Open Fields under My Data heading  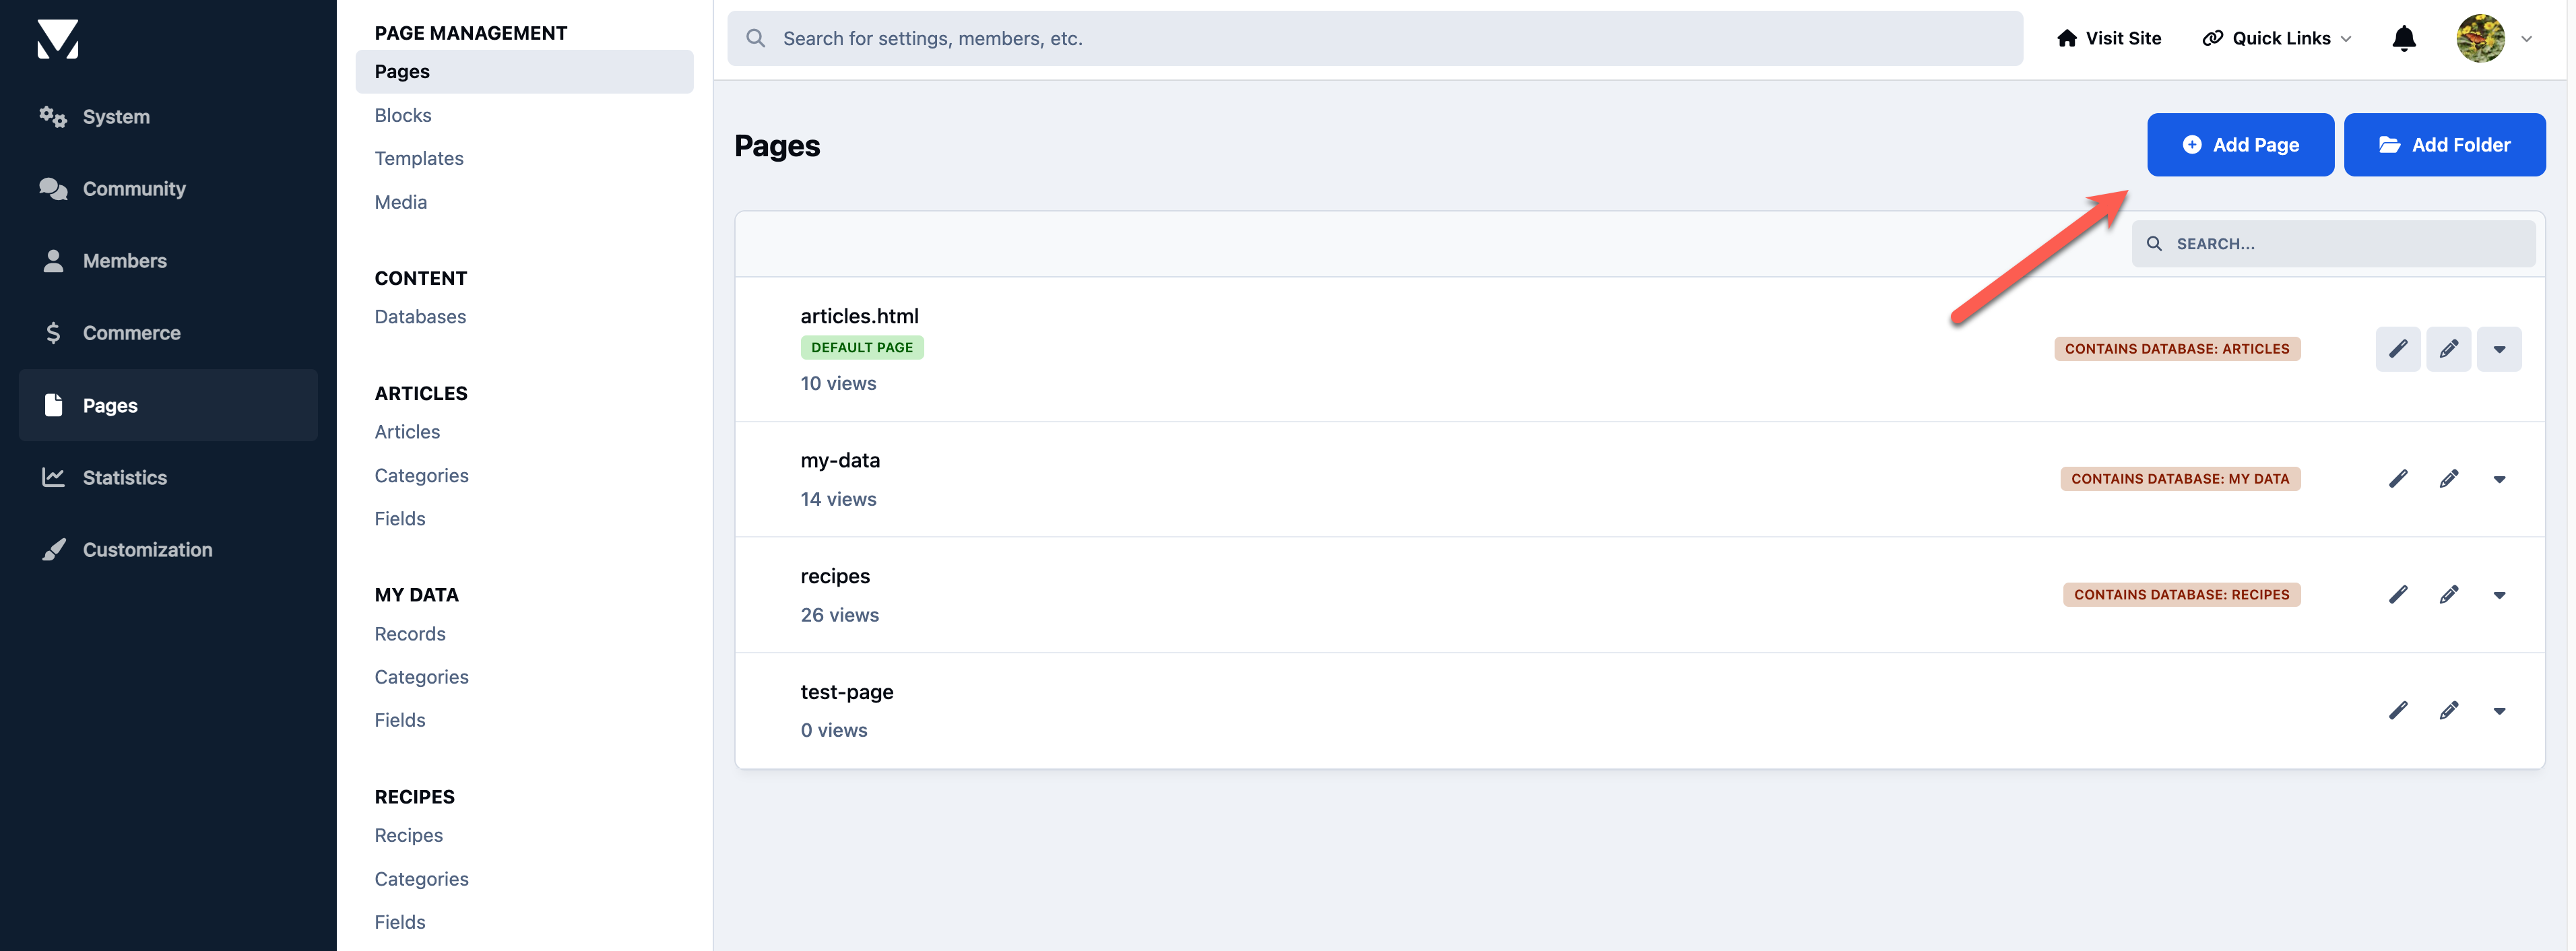(400, 720)
